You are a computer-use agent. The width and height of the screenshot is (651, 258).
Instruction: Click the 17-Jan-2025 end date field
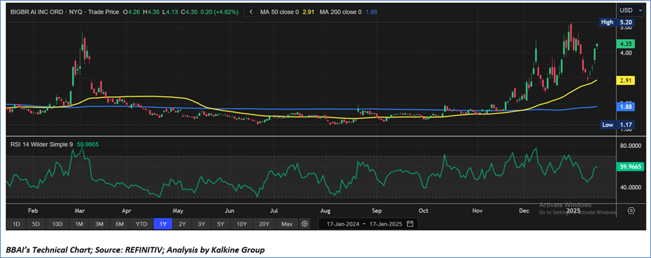(x=385, y=224)
